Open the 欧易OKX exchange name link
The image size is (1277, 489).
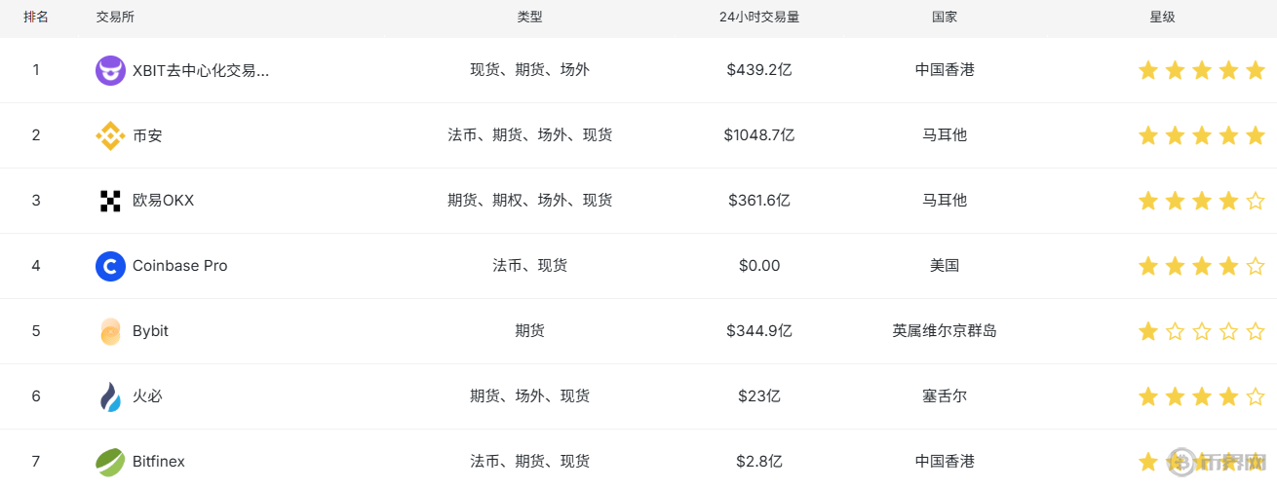point(164,201)
